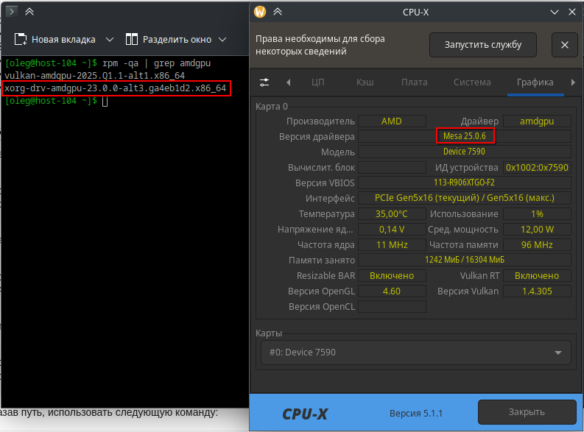Switch to the Плата tab

coord(415,82)
